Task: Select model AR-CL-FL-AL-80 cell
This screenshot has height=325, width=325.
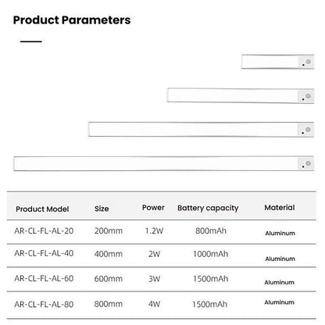Action: point(44,304)
